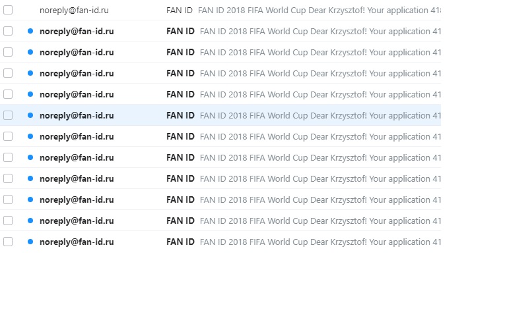
Task: Tick the checkbox in the second email row
Action: pos(8,31)
